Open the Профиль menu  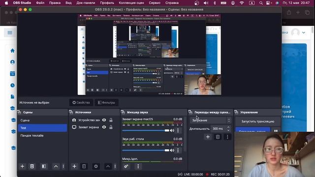[107, 3]
